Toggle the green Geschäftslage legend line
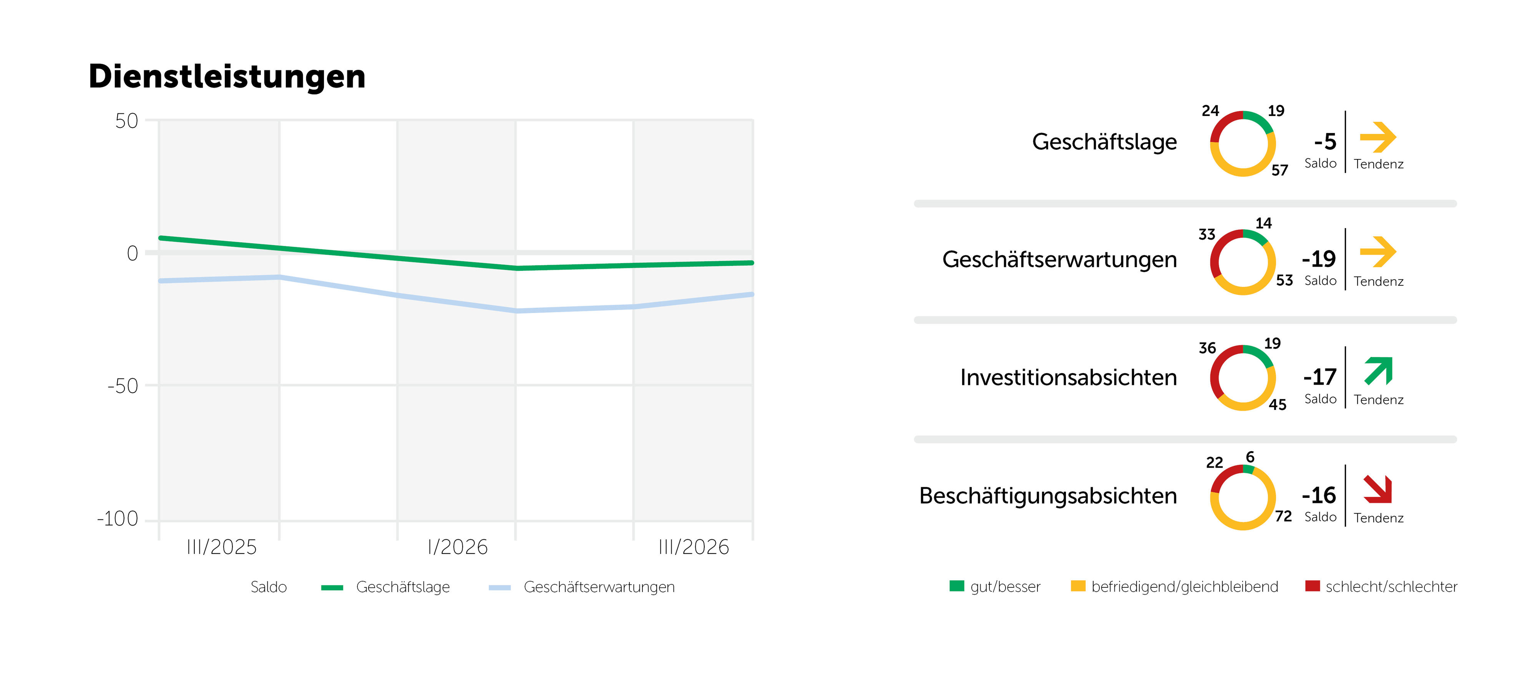Image resolution: width=1537 pixels, height=695 pixels. pos(332,587)
